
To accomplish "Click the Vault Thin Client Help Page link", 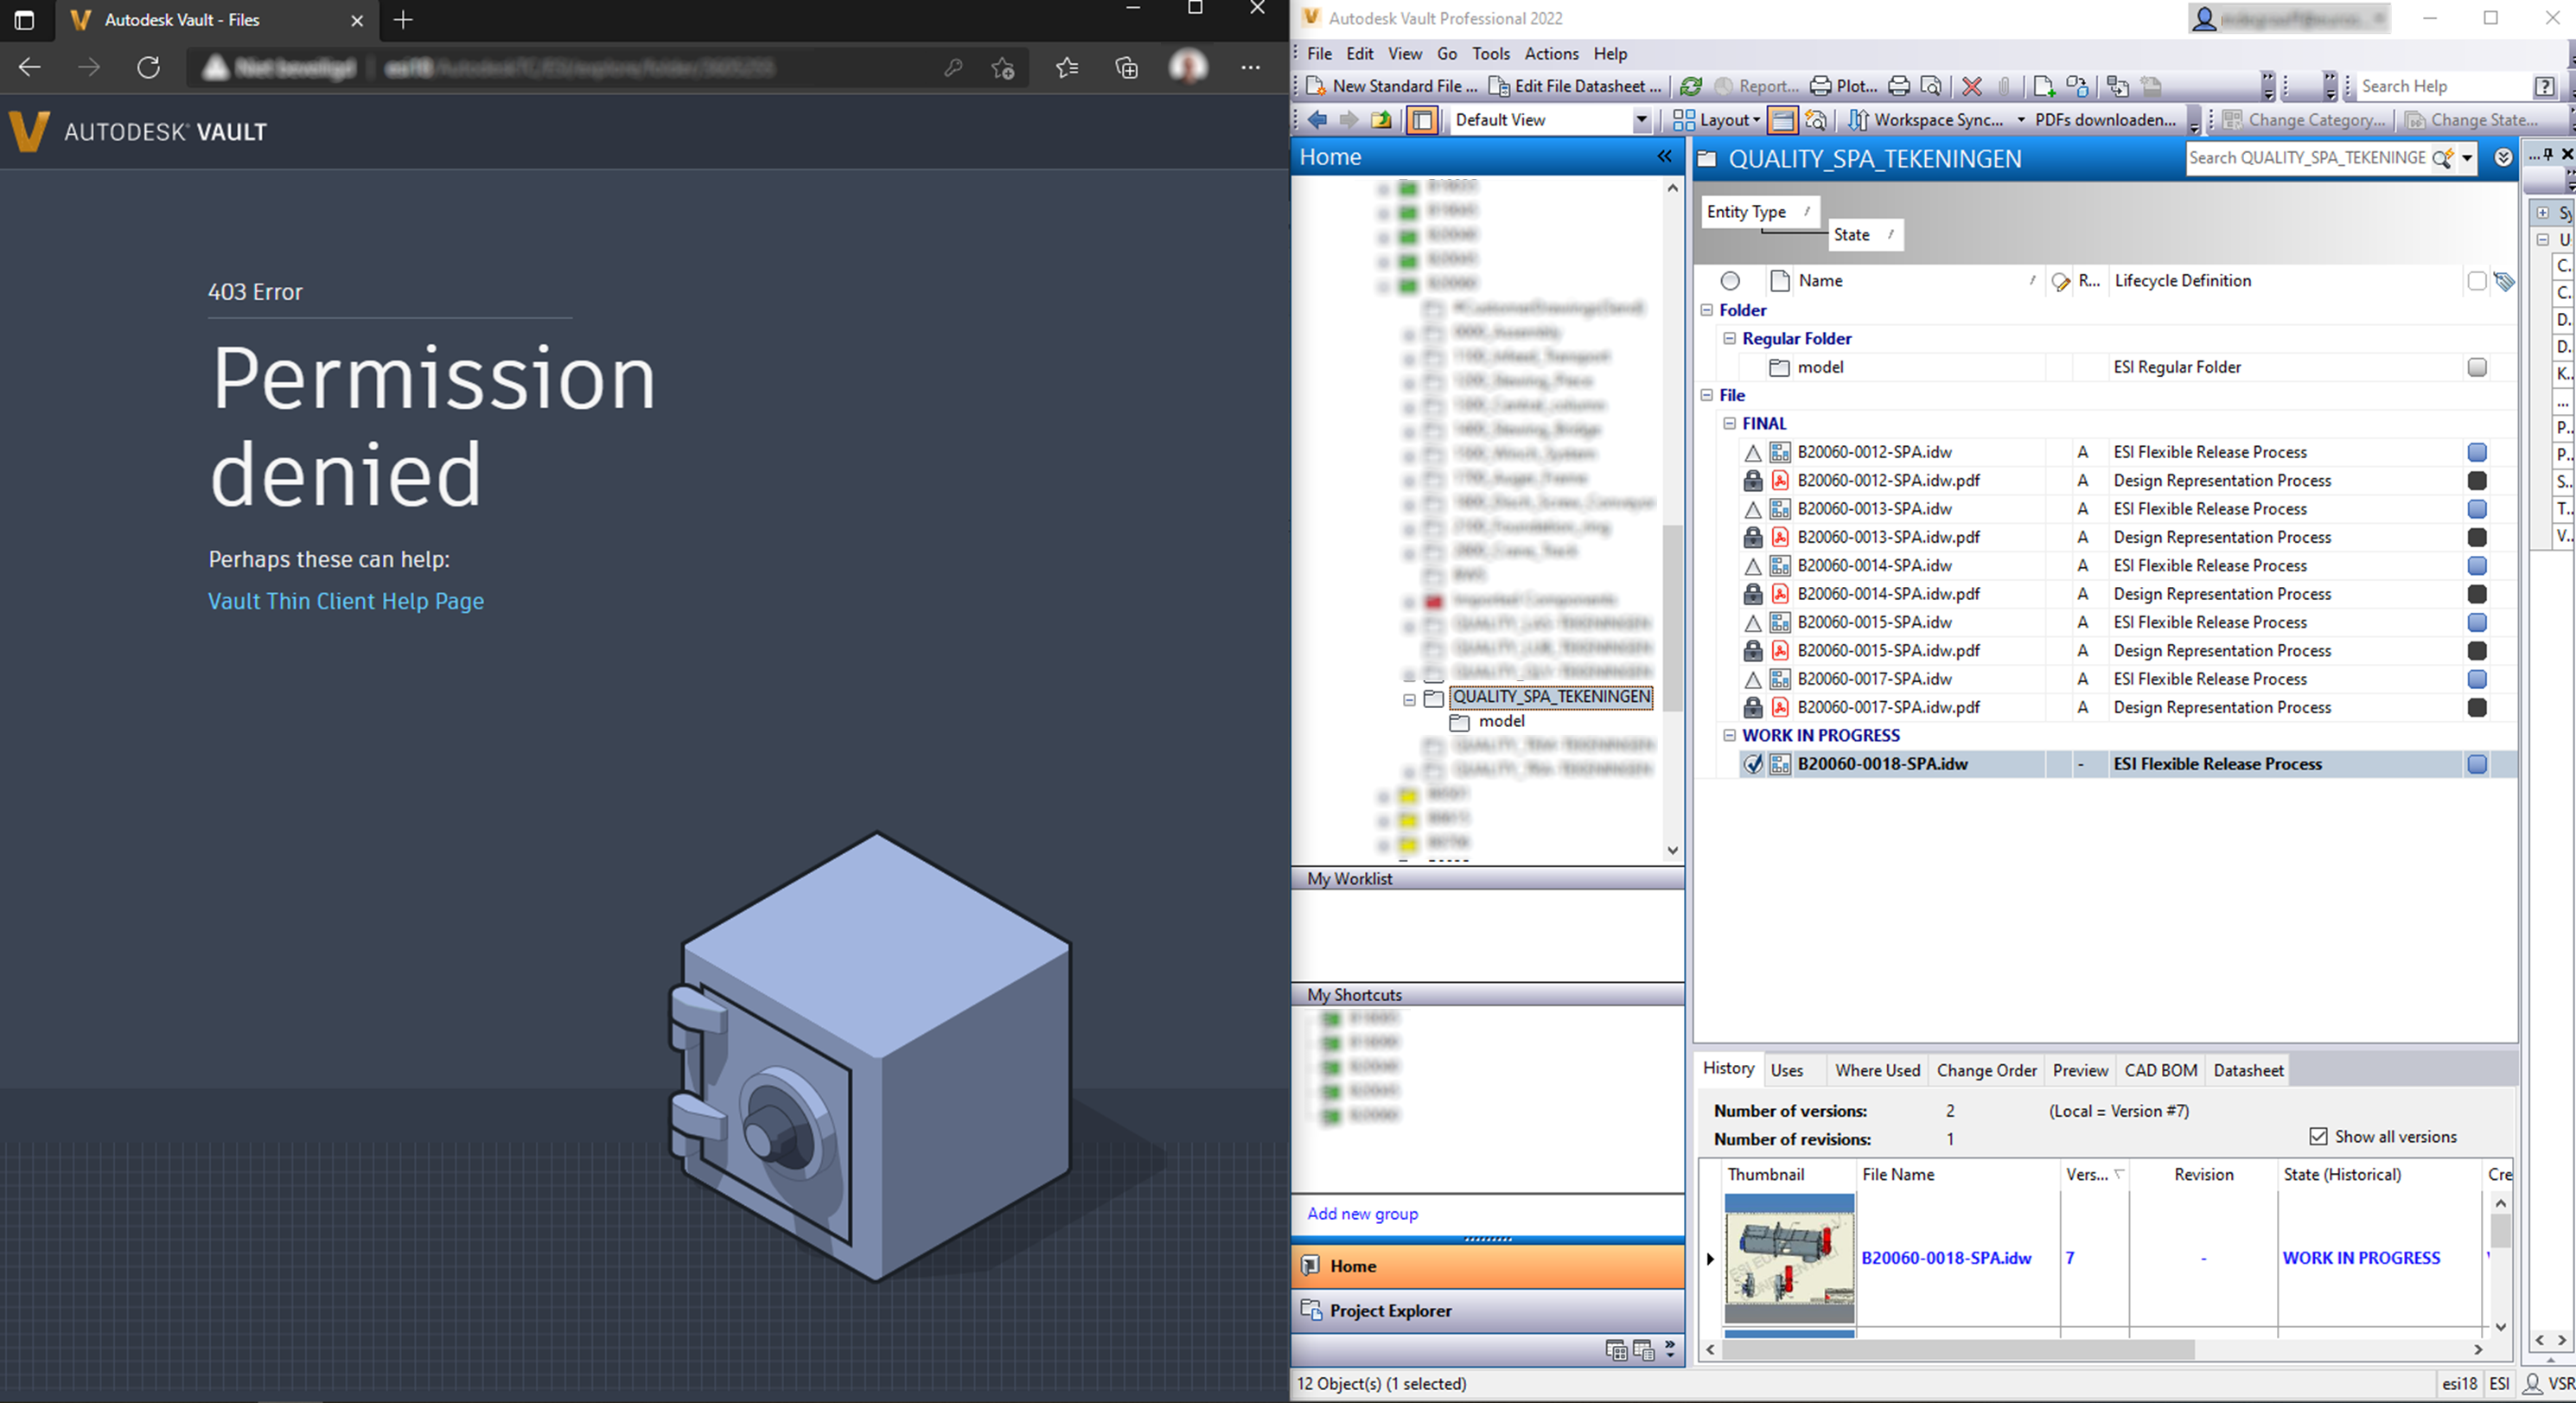I will coord(345,601).
